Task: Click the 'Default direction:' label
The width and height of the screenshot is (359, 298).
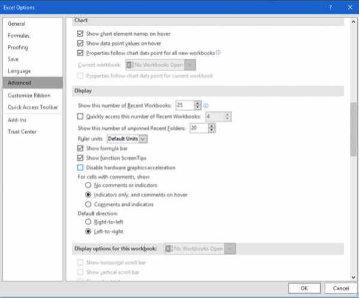Action: click(98, 214)
